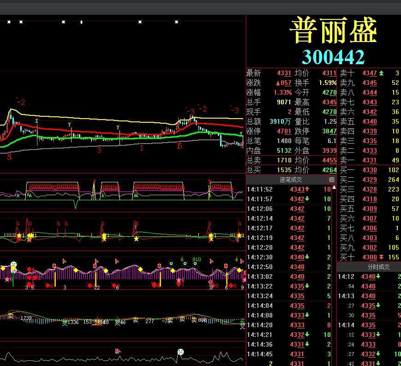Click the 买八 bid price 4303
This screenshot has width=401, height=366.
(x=370, y=238)
